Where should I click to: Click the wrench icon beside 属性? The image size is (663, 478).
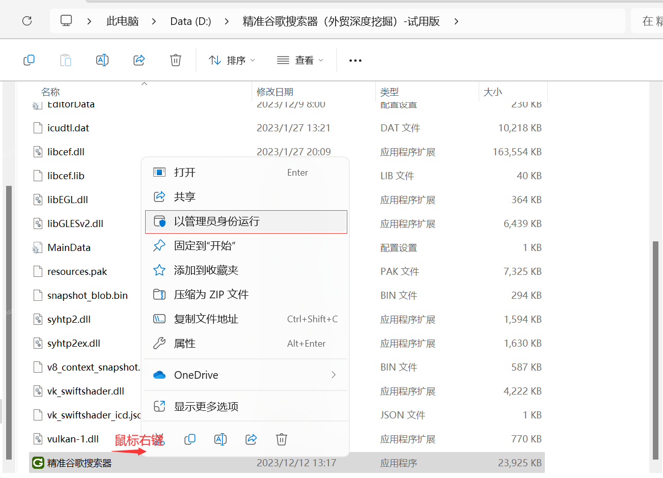159,343
